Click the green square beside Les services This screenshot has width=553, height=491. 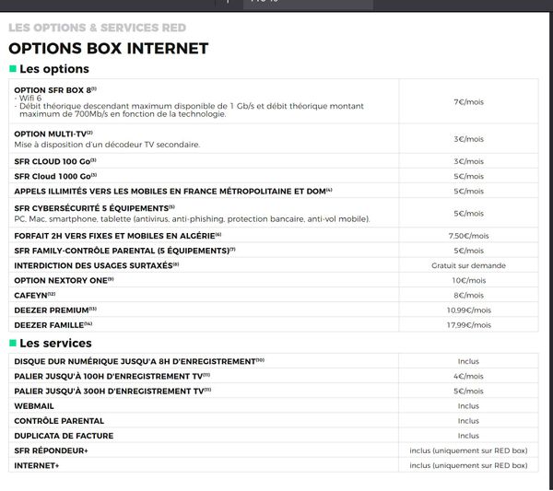point(12,344)
